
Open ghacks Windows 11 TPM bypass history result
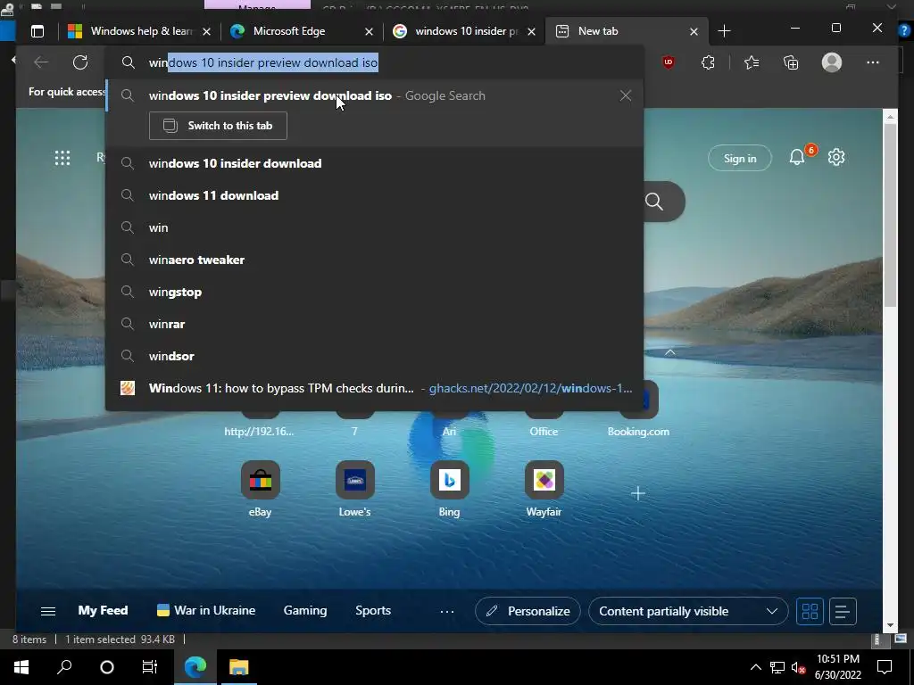374,389
